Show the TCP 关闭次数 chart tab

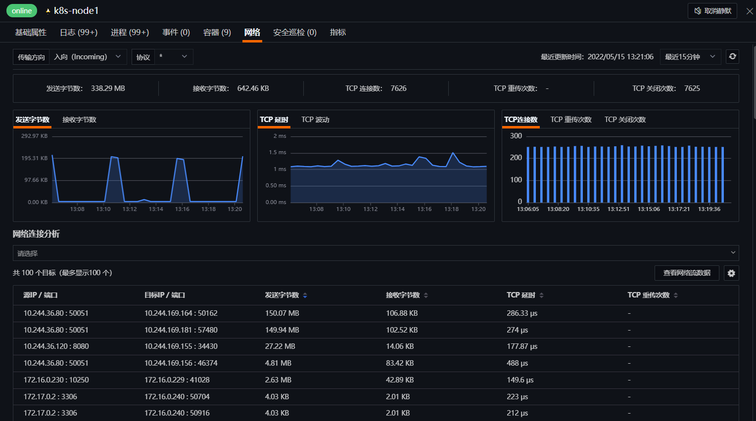pos(625,120)
